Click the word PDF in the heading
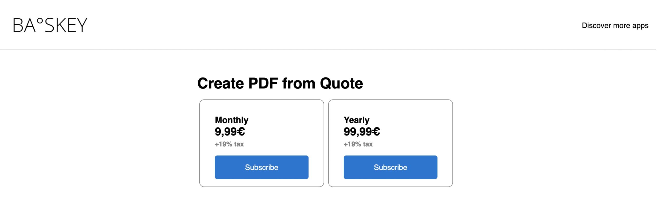The image size is (657, 212). point(263,83)
